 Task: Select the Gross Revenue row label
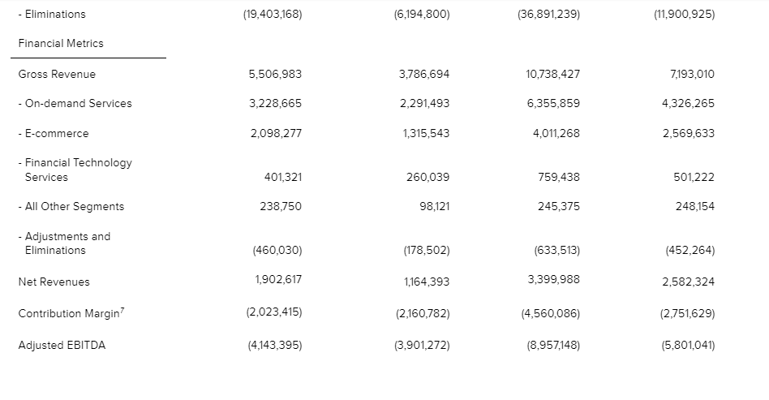(x=57, y=74)
